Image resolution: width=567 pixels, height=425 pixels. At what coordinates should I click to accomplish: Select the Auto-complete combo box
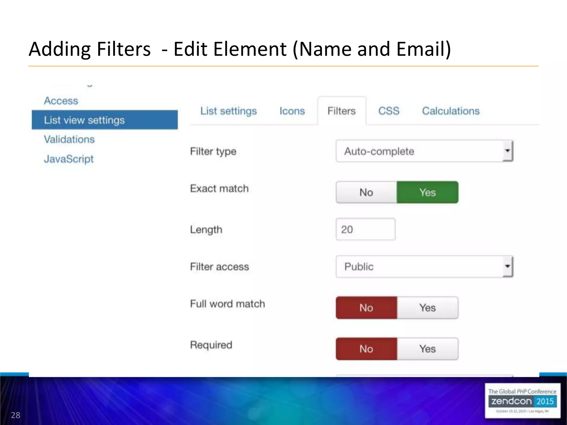(418, 151)
